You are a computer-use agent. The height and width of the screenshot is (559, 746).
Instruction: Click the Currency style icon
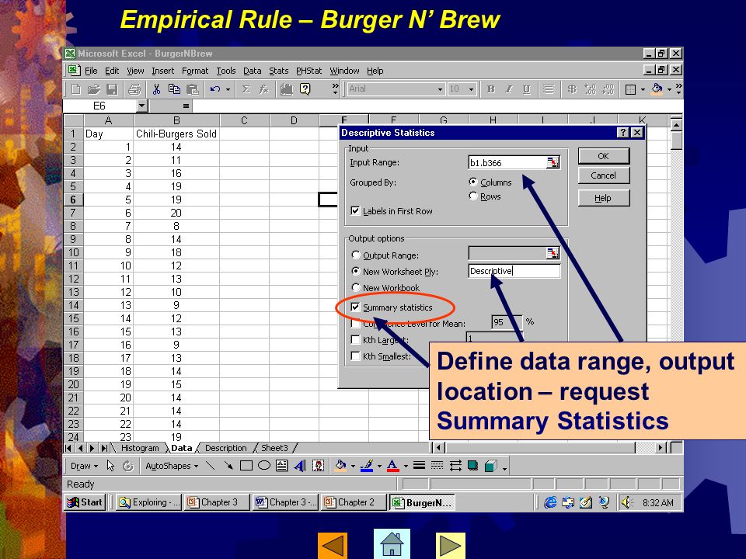pos(572,89)
